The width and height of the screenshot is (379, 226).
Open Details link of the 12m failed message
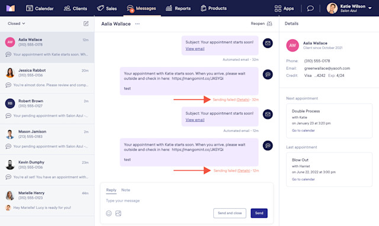tap(243, 171)
